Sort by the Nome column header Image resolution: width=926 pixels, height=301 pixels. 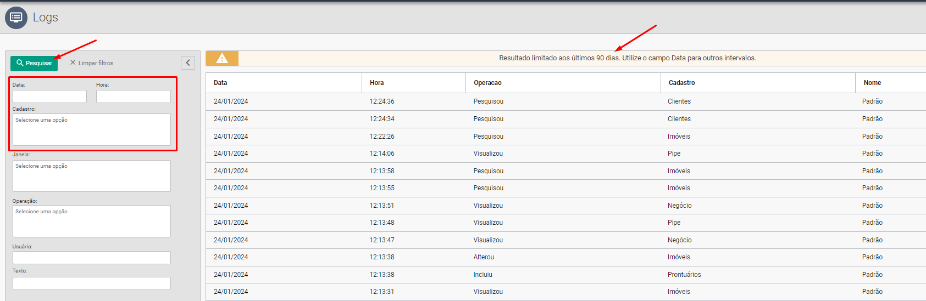point(872,83)
